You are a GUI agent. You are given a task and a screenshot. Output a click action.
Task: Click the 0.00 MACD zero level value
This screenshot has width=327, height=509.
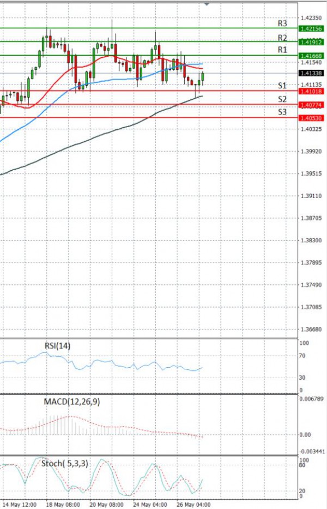(305, 435)
